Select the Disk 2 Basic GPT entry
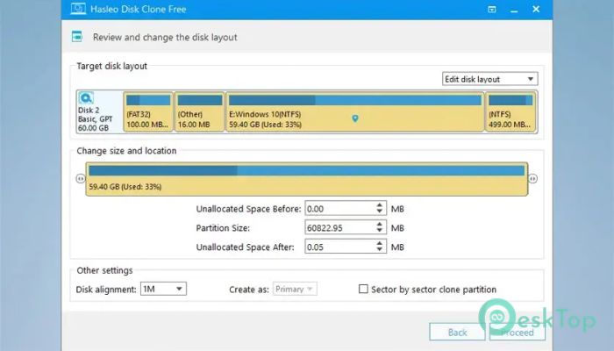Image resolution: width=614 pixels, height=351 pixels. (99, 111)
